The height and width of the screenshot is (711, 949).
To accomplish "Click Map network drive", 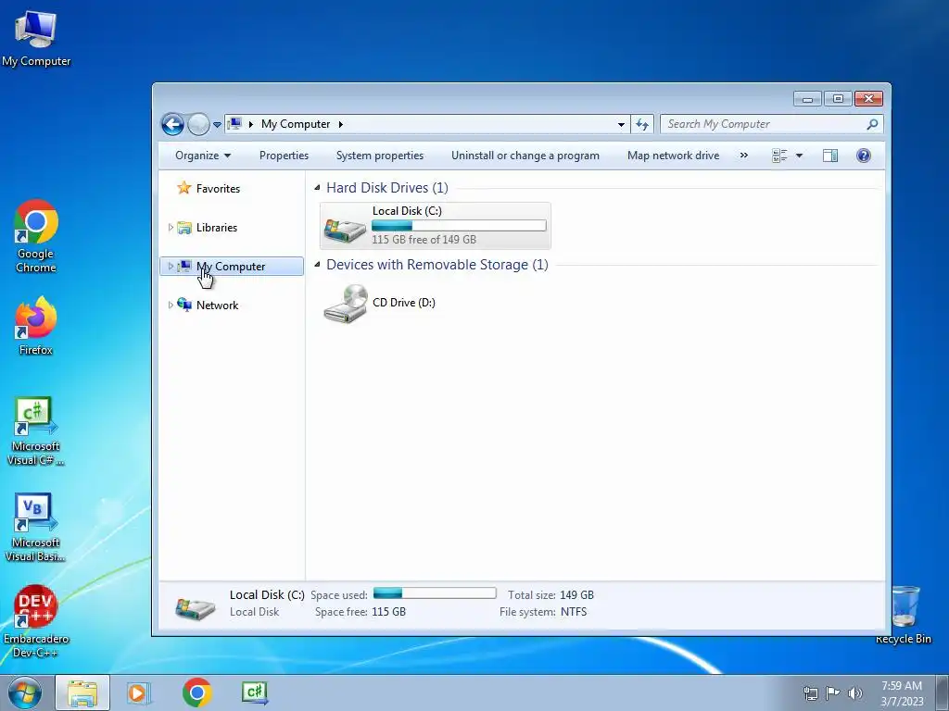I will click(x=673, y=156).
